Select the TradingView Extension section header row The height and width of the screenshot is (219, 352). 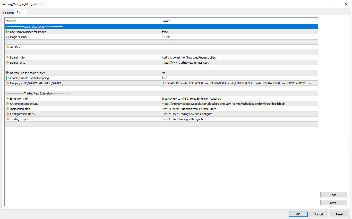point(161,93)
